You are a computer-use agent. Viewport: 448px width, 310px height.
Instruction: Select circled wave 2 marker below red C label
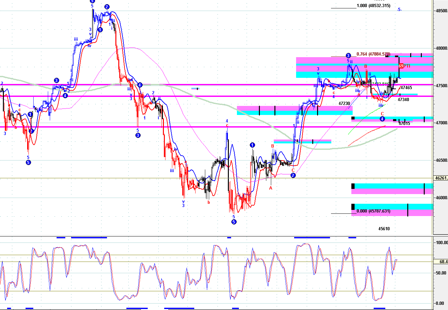point(293,175)
